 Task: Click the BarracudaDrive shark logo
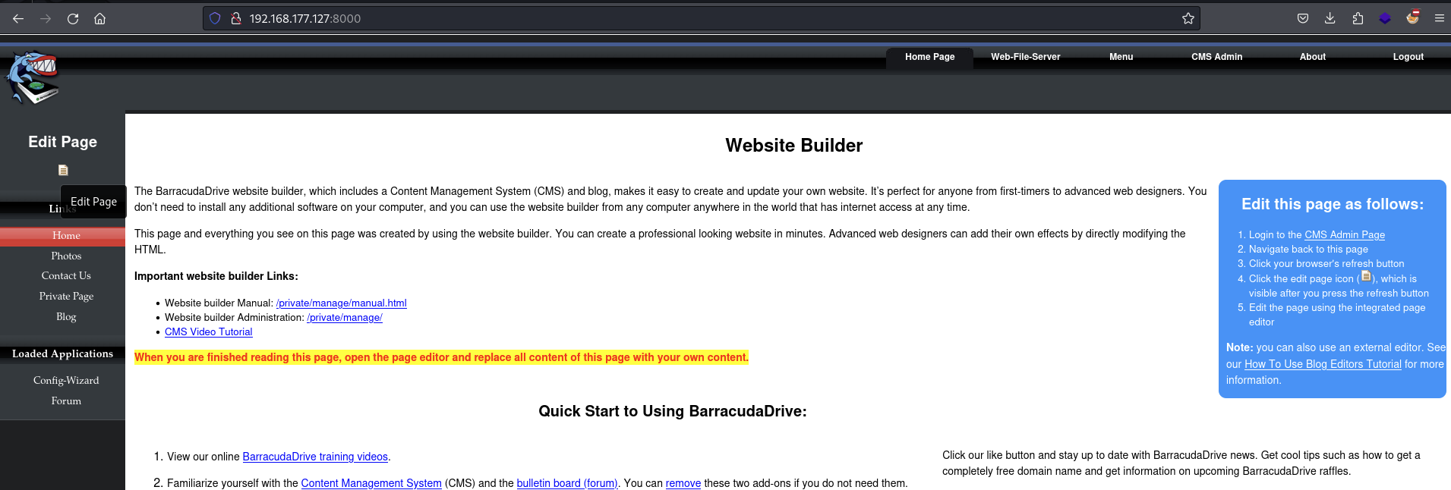(33, 78)
